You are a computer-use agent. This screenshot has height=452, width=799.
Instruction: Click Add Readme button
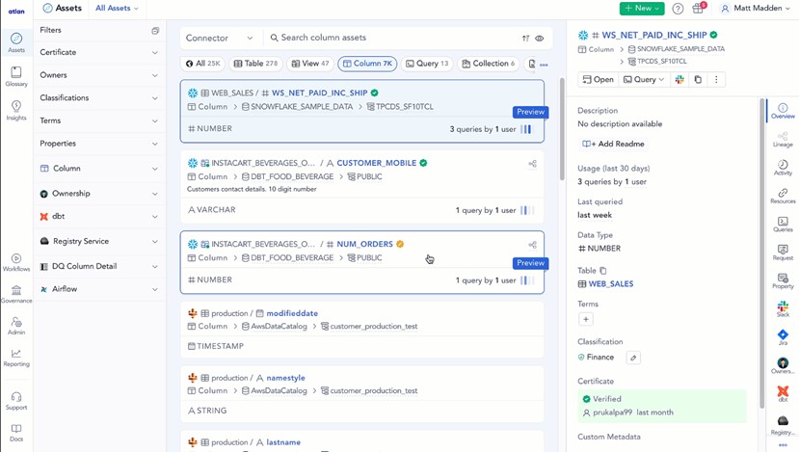tap(614, 145)
